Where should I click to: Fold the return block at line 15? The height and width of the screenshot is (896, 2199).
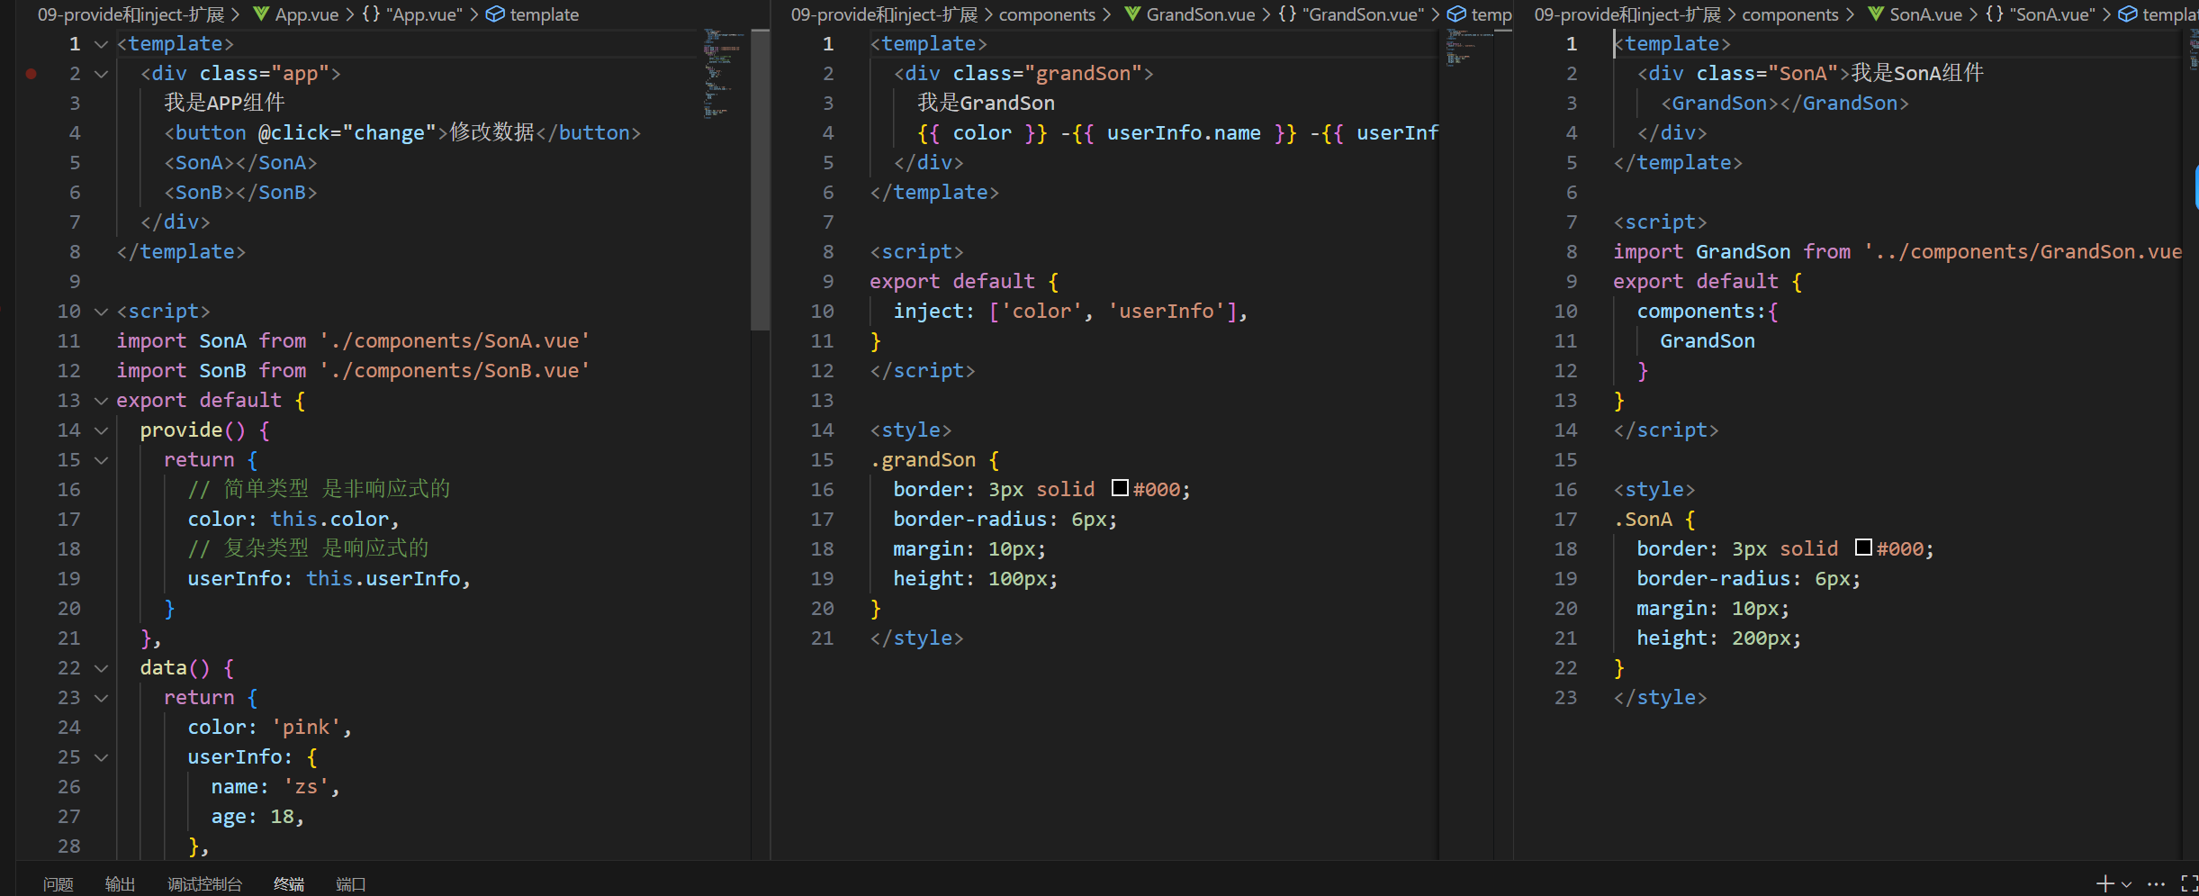click(x=101, y=460)
